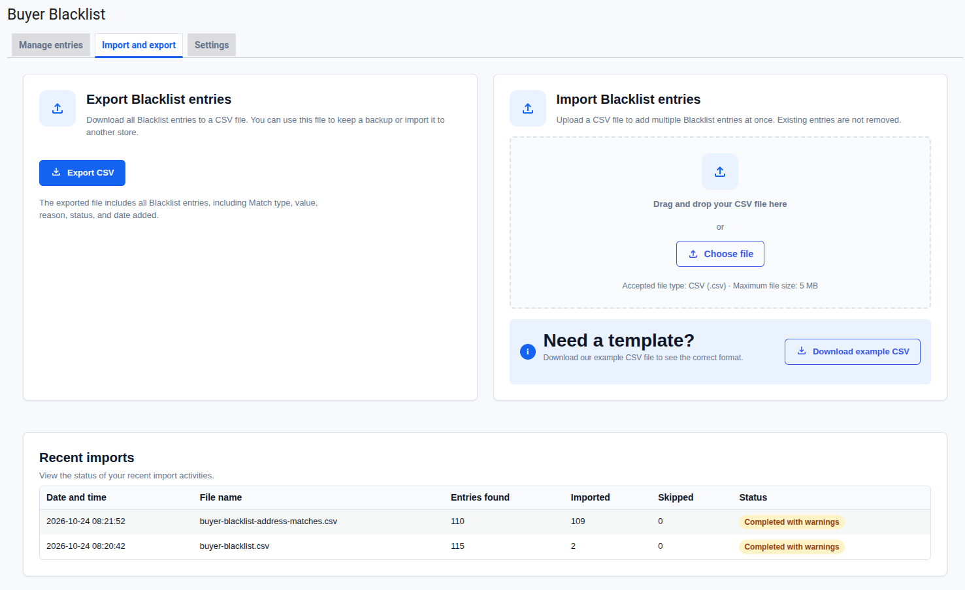The width and height of the screenshot is (965, 590).
Task: Click the Import Blacklist entries upload icon
Action: [x=528, y=108]
